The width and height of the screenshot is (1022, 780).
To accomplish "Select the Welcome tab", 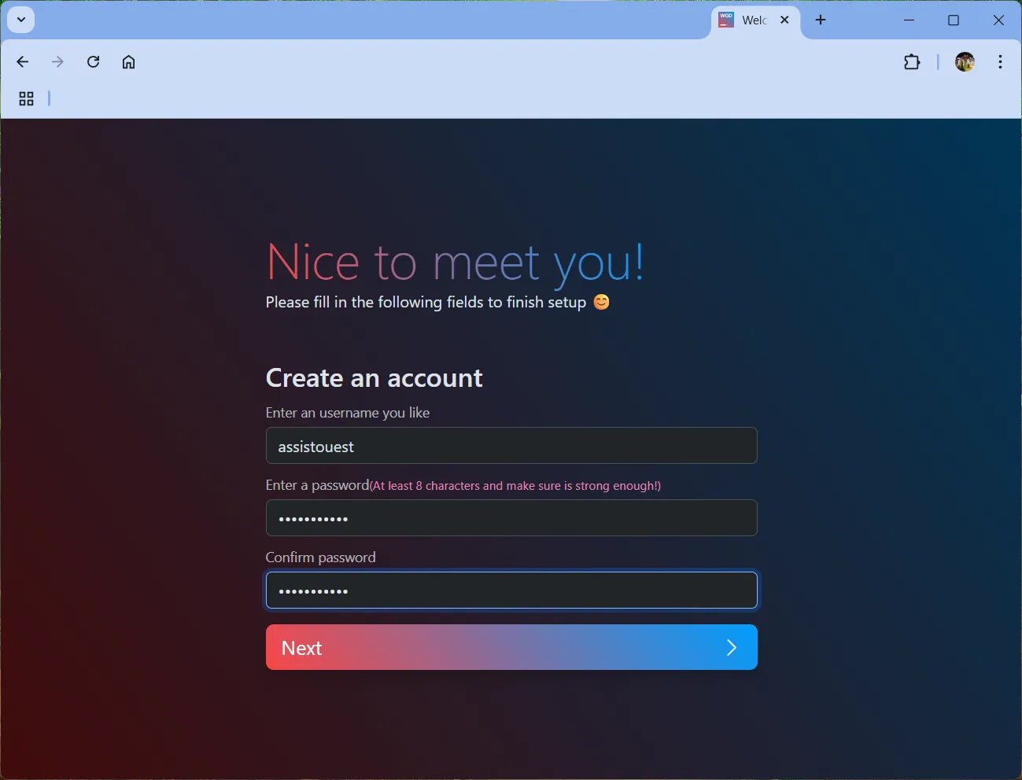I will [x=756, y=21].
